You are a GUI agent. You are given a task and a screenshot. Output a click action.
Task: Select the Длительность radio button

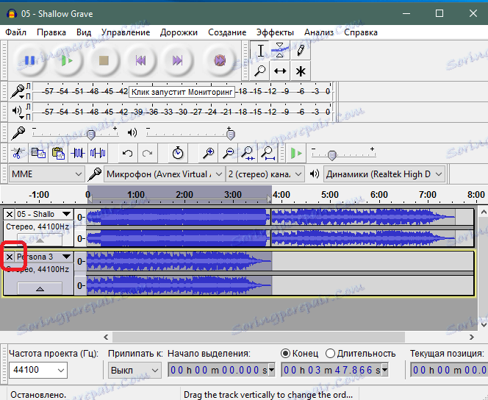tap(330, 353)
